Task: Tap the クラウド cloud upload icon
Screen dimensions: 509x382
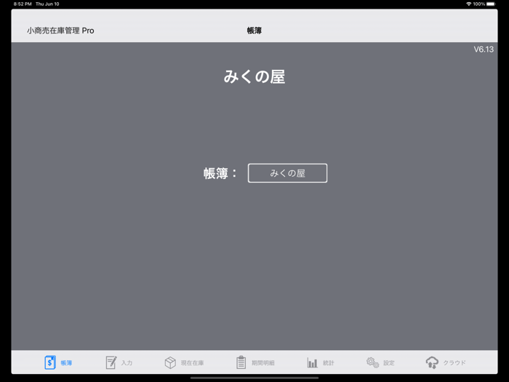Action: (x=432, y=362)
